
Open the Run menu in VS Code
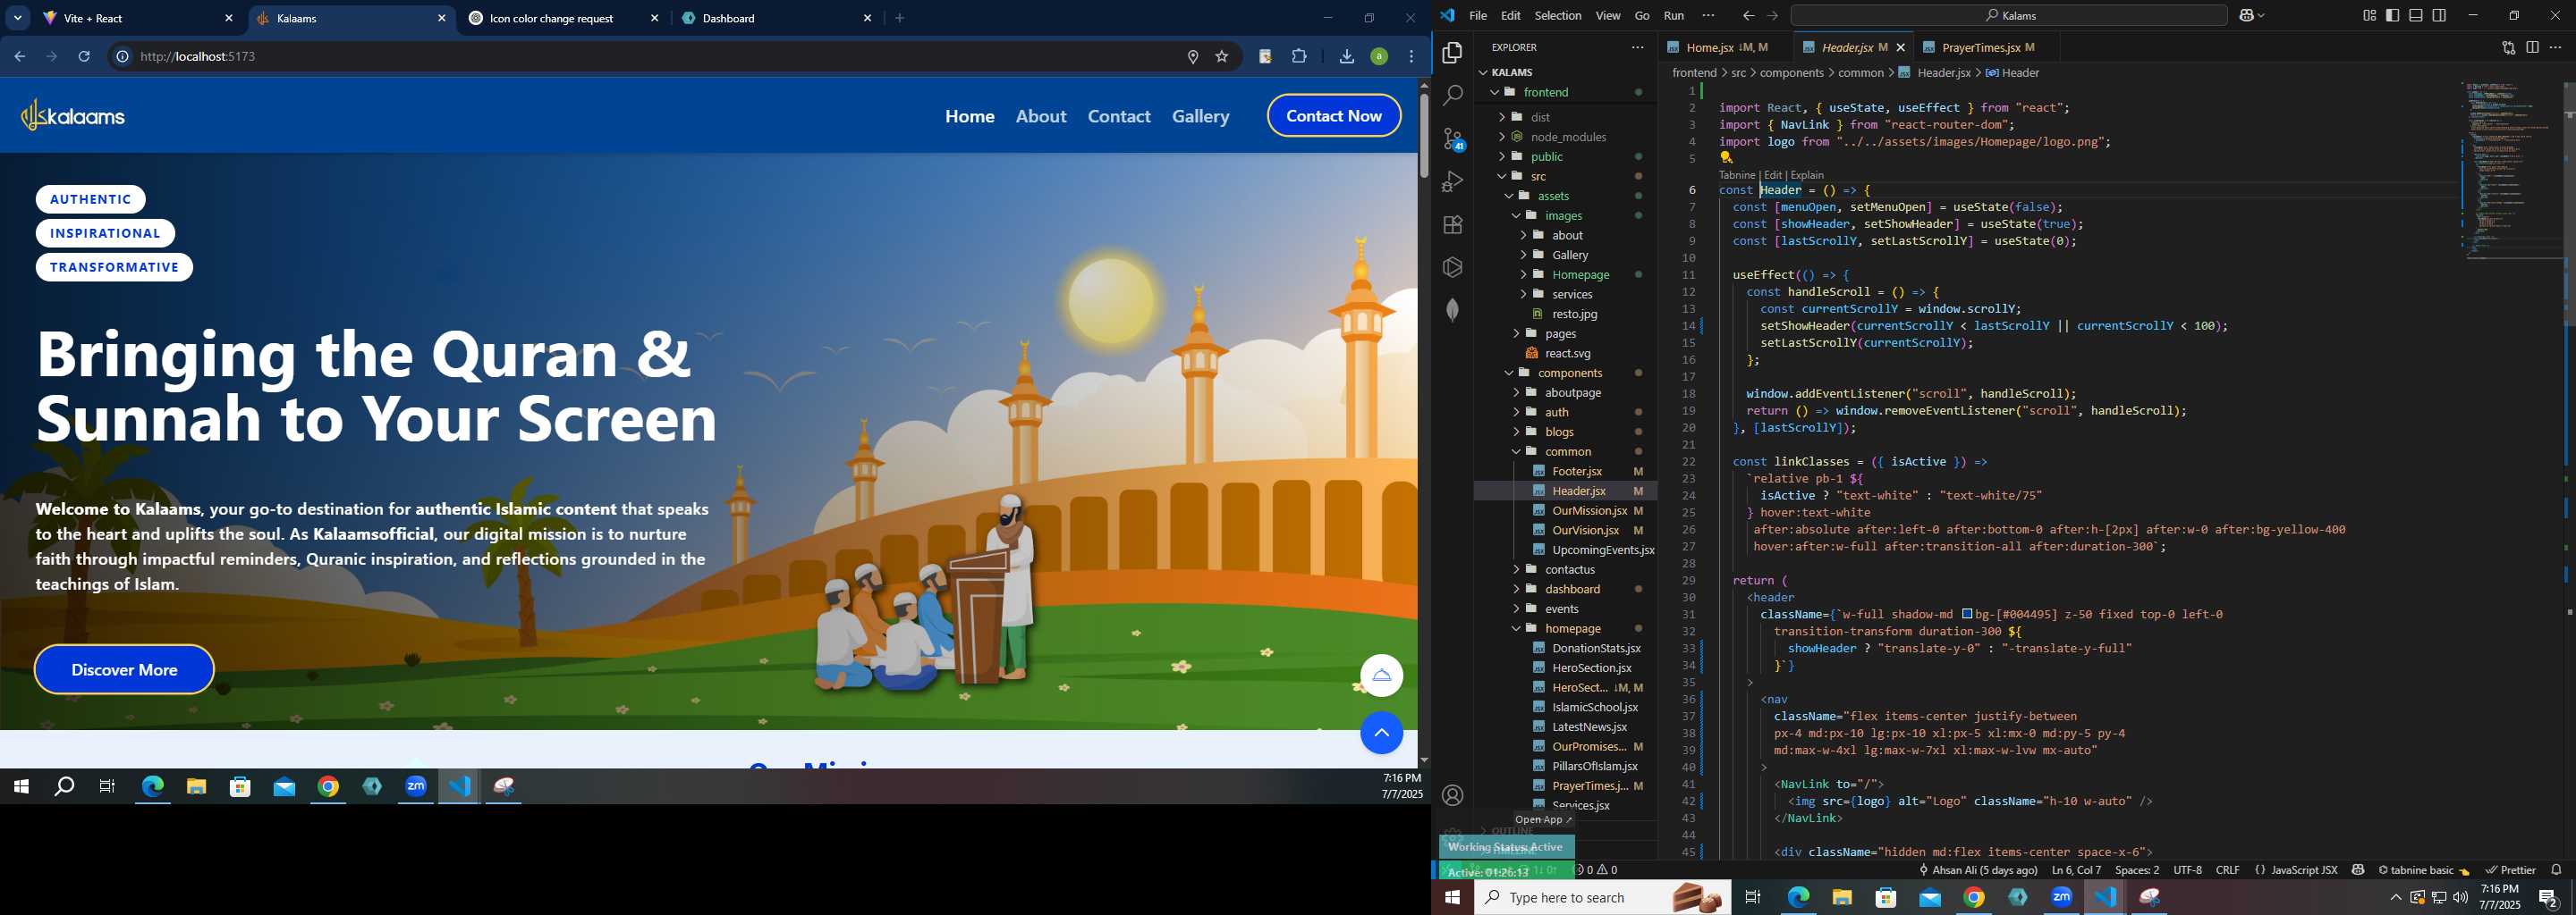click(1674, 15)
